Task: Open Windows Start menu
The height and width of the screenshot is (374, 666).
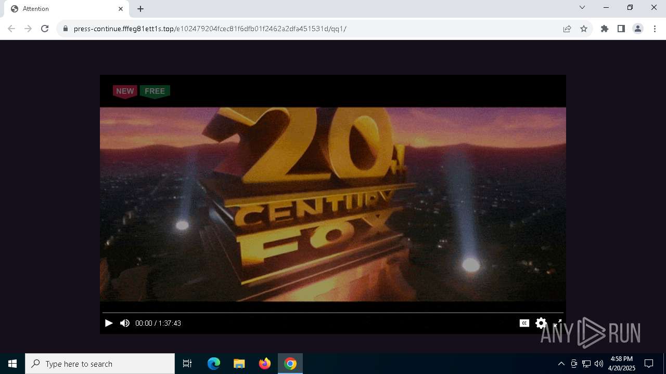Action: 12,364
